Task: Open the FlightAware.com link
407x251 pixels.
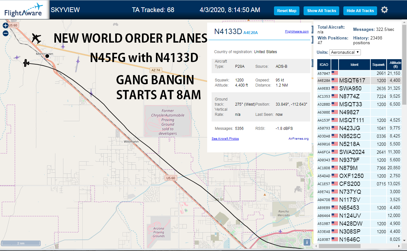Action: click(297, 31)
